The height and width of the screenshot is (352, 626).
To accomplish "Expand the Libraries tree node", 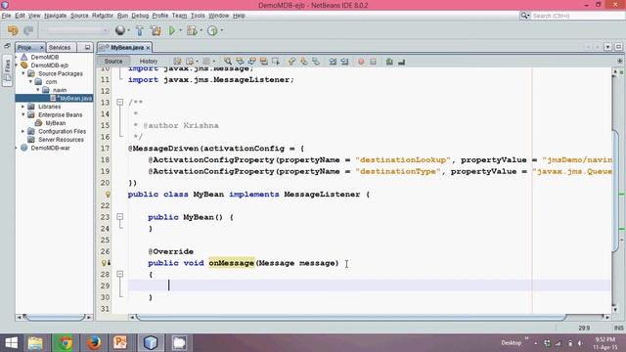I will tap(23, 107).
